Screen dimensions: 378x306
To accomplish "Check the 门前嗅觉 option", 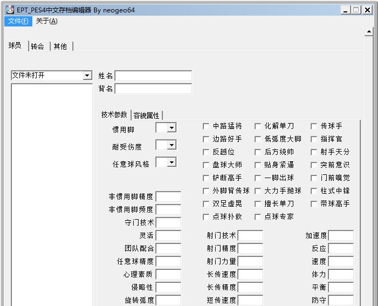I will [x=314, y=178].
